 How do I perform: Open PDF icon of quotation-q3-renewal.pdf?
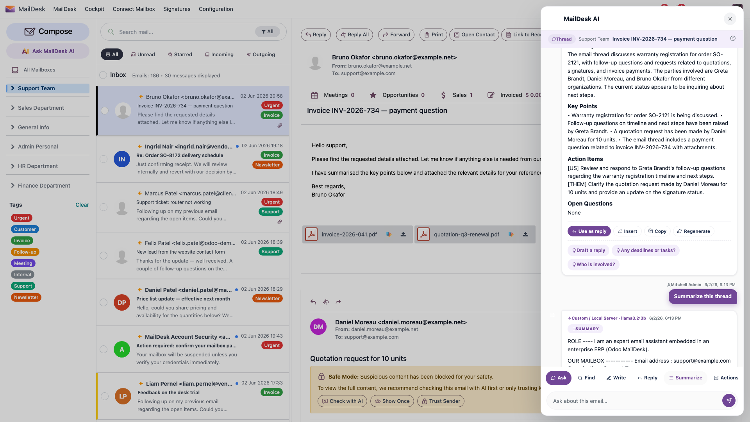423,234
